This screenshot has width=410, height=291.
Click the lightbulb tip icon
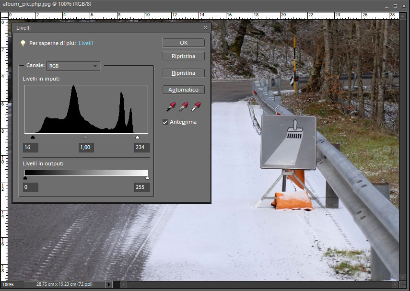click(x=23, y=43)
